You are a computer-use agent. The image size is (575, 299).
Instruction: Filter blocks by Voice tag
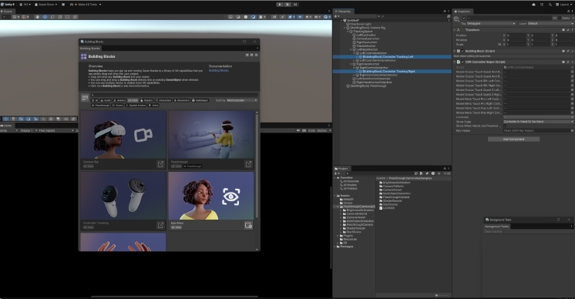153,105
